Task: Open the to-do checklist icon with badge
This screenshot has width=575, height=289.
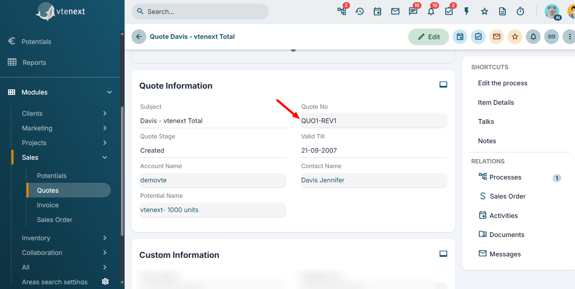Action: click(449, 11)
